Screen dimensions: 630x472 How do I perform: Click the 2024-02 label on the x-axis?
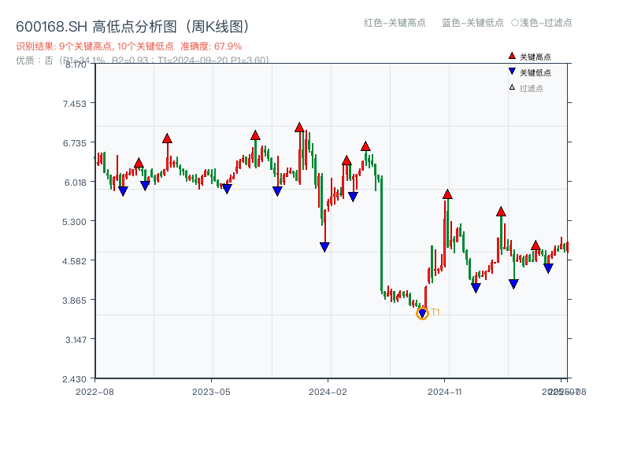pos(328,390)
